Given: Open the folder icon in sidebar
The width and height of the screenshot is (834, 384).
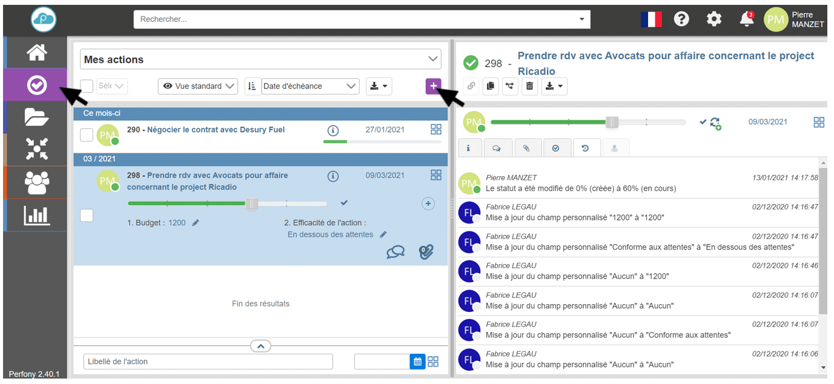Looking at the screenshot, I should [36, 117].
